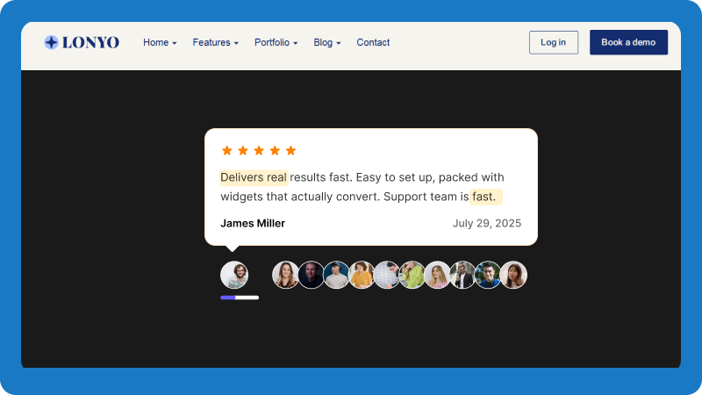The image size is (702, 395).
Task: Click the Log in button
Action: point(553,42)
